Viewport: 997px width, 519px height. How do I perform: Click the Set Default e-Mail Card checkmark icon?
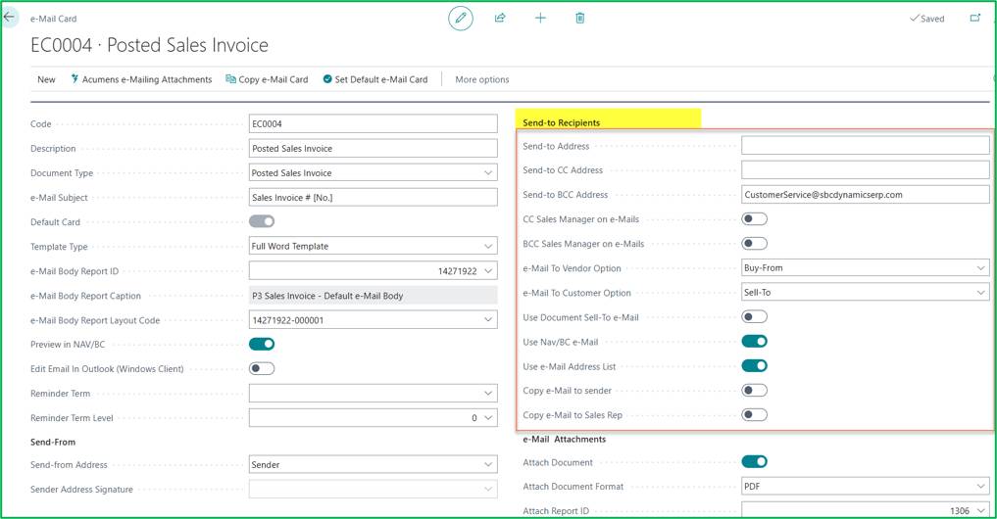pyautogui.click(x=327, y=78)
